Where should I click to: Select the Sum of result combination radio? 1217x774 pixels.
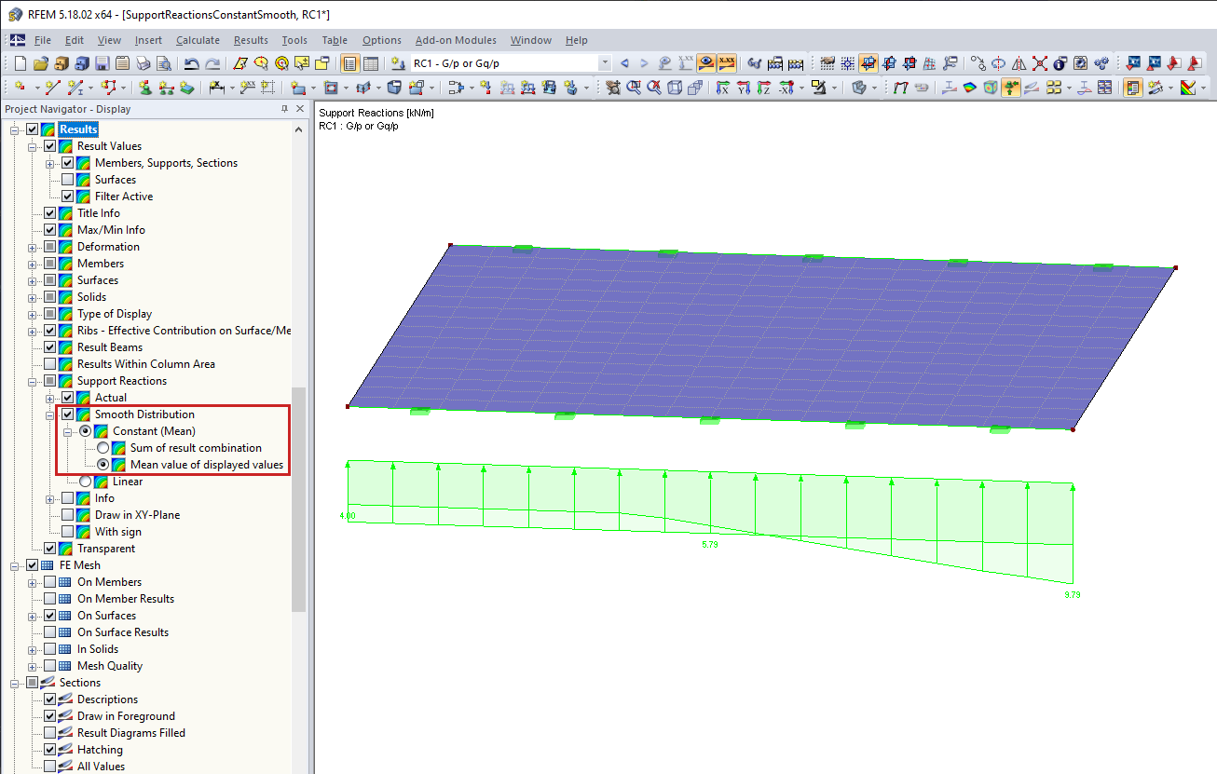point(103,448)
